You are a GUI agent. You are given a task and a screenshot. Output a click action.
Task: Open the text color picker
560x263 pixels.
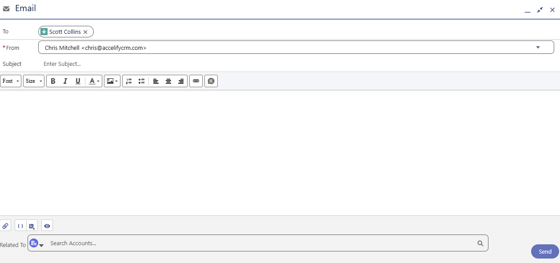point(94,81)
